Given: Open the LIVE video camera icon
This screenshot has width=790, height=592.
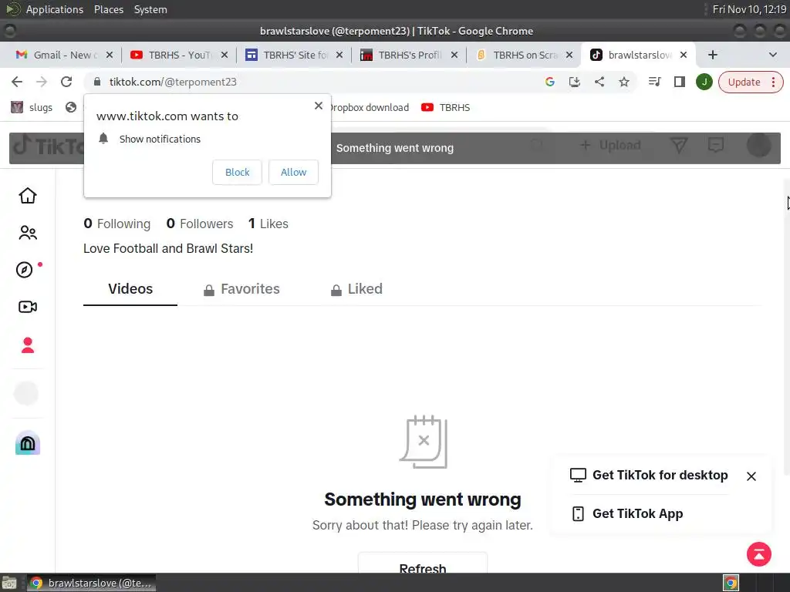Looking at the screenshot, I should [28, 307].
